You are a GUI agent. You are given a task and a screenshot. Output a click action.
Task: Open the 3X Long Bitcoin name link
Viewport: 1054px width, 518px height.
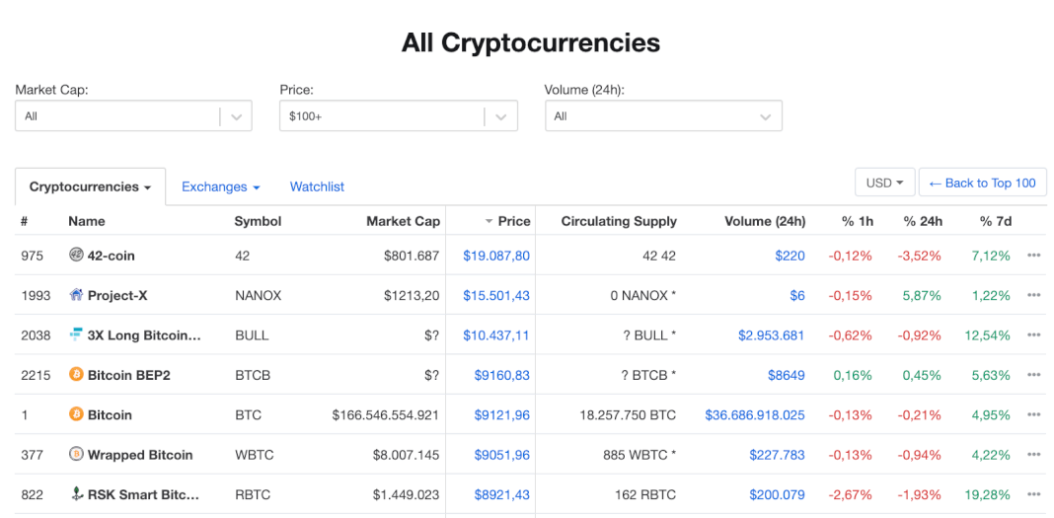click(x=144, y=335)
